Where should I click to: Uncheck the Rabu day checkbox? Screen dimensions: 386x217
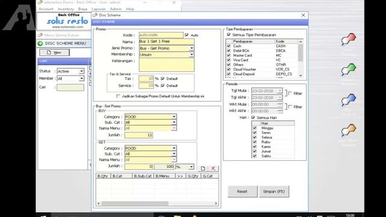(255, 142)
